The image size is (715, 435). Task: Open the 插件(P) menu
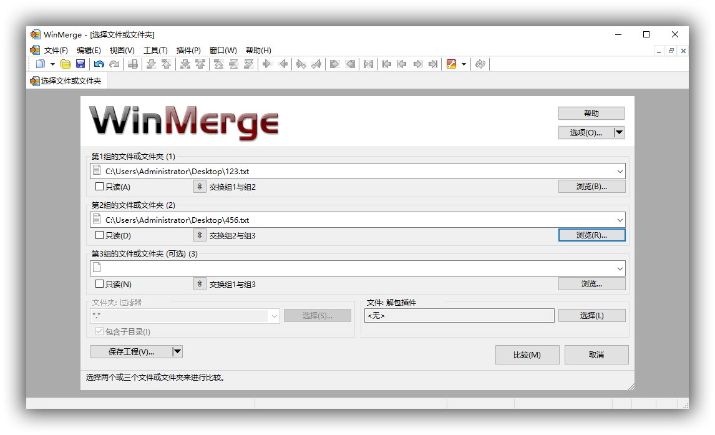point(188,50)
